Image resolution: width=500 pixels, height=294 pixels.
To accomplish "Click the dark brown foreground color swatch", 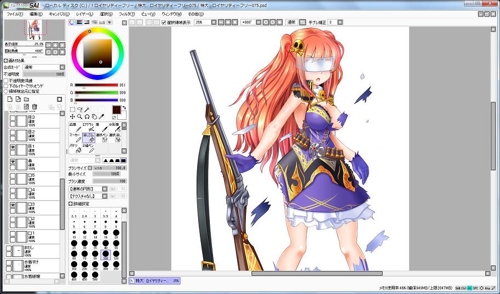I will coord(116,110).
